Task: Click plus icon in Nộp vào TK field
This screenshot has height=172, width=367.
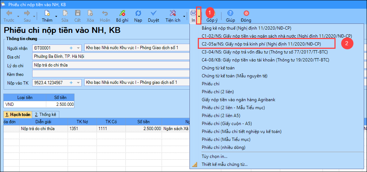Action: pos(71,82)
